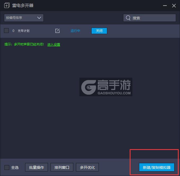The width and height of the screenshot is (180, 176).
Task: Toggle the 全选 checkbox
Action: 7,167
